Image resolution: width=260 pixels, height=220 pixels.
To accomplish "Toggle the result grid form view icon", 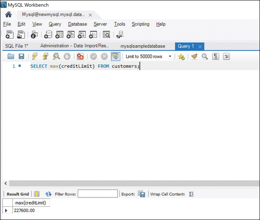I will [x=37, y=194].
